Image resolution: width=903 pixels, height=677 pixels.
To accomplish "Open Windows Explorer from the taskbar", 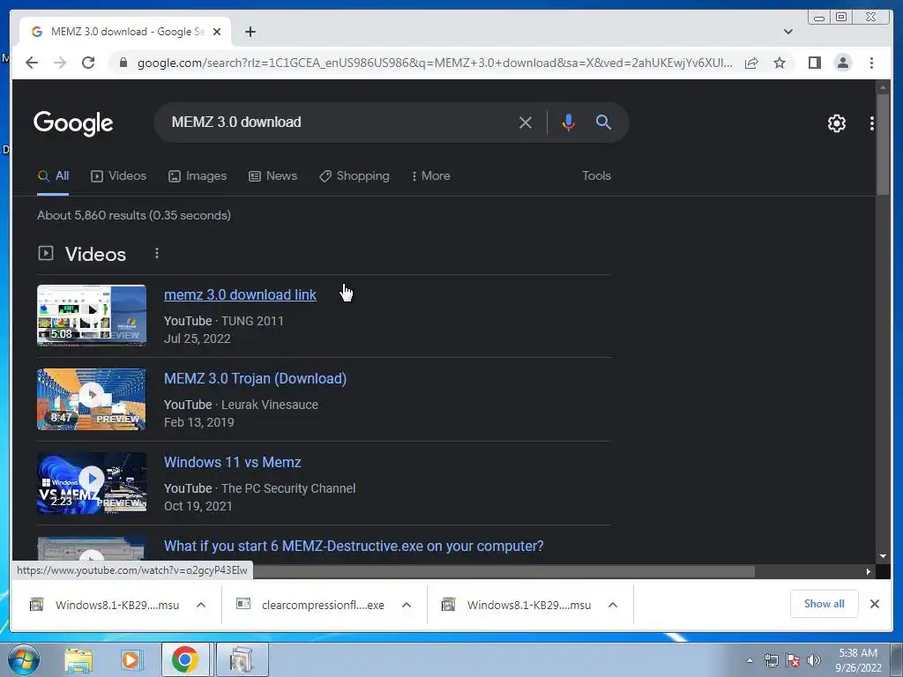I will coord(78,660).
